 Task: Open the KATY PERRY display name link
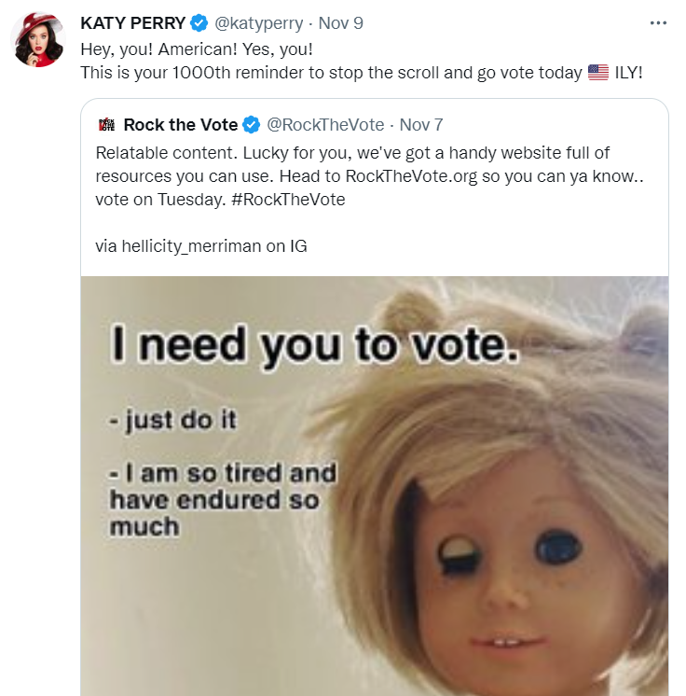[x=134, y=22]
